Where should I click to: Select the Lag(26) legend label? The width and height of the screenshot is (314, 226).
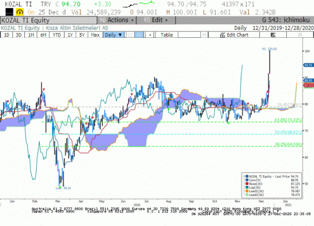[255, 187]
